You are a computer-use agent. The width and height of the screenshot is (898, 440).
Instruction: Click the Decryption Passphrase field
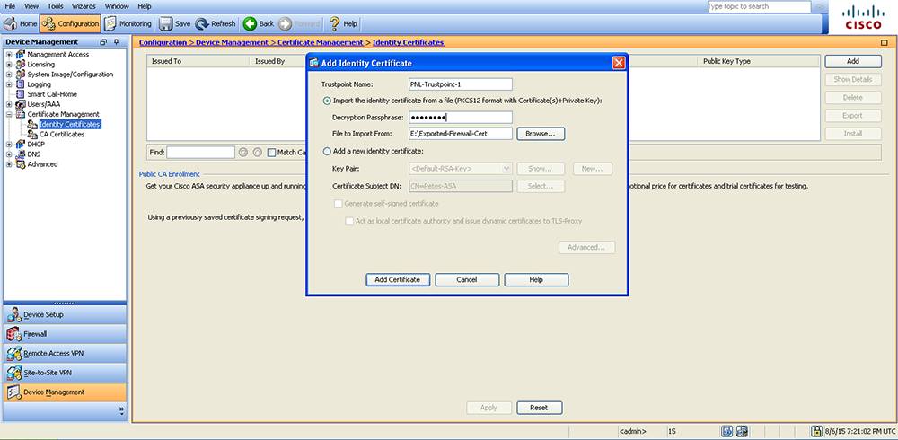[461, 118]
